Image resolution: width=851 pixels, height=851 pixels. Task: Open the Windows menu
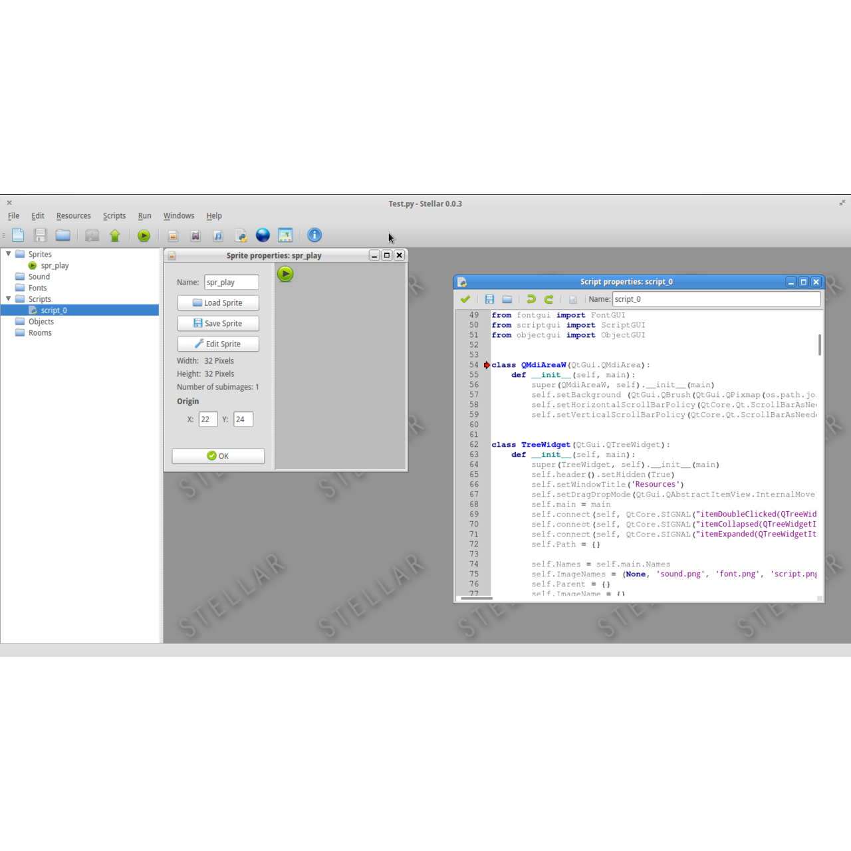coord(179,216)
